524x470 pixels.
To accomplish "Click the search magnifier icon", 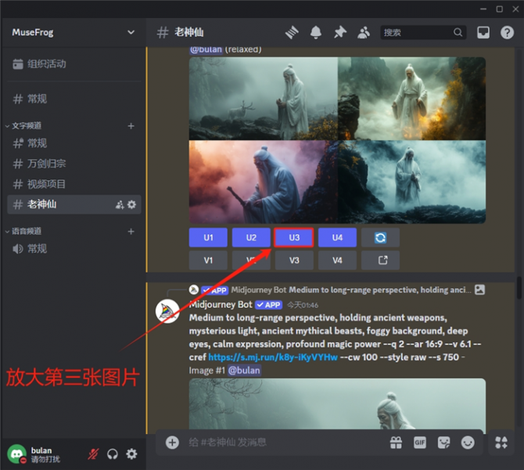I will coord(458,32).
